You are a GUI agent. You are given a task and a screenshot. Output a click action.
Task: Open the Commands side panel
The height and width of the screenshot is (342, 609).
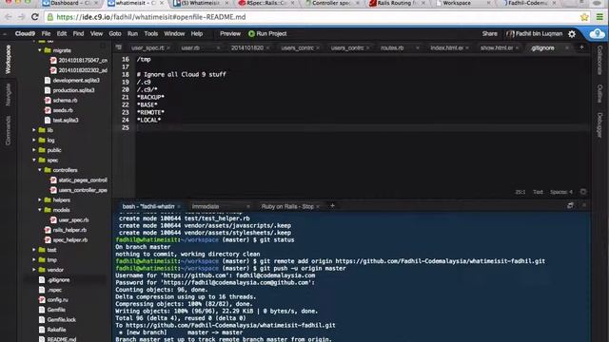click(x=9, y=130)
